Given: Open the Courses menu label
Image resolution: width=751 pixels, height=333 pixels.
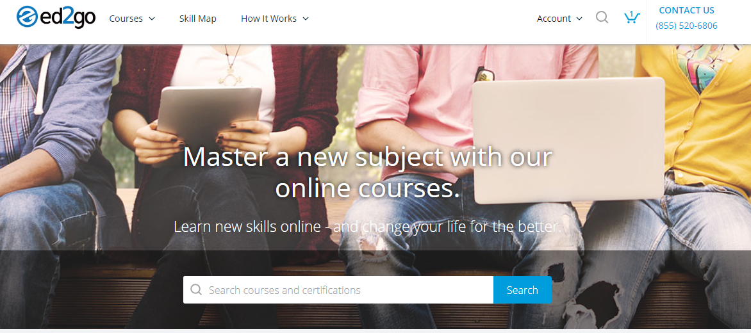Looking at the screenshot, I should tap(126, 19).
